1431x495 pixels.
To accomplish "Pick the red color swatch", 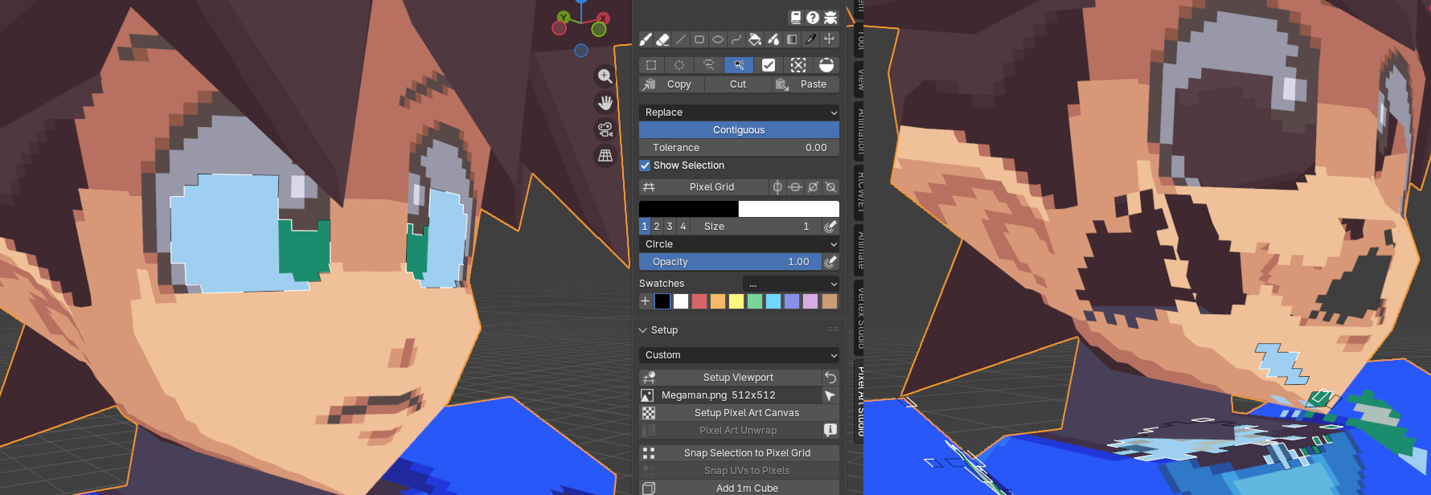I will click(699, 301).
